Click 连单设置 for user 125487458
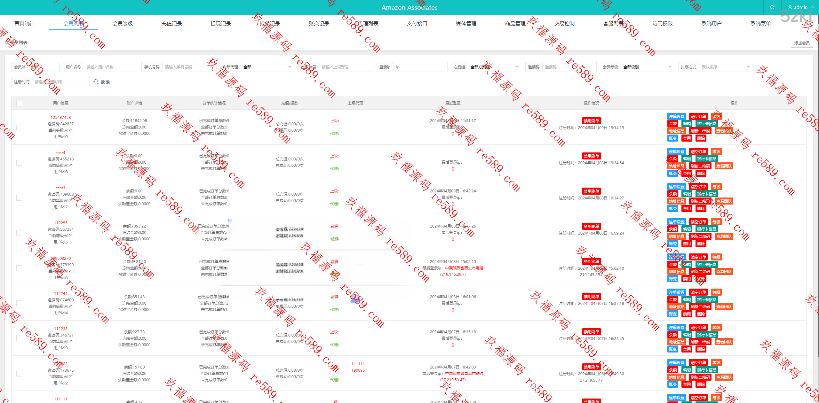 click(676, 117)
